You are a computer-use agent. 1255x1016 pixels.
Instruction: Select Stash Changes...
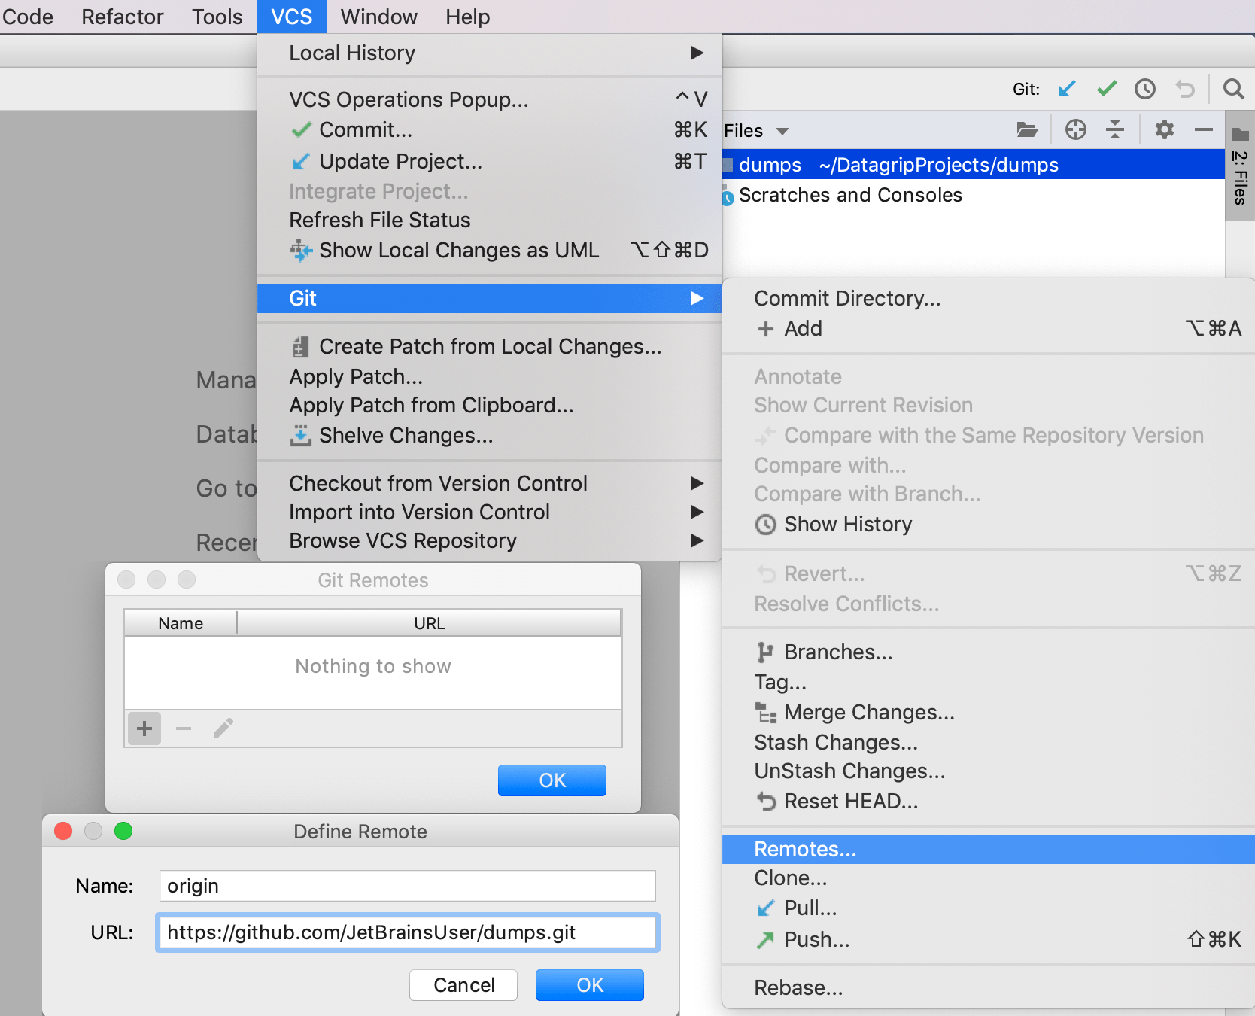click(988, 742)
